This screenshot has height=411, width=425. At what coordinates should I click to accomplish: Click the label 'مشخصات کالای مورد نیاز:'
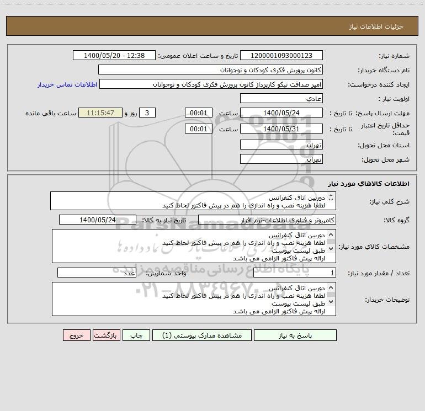[x=374, y=247]
